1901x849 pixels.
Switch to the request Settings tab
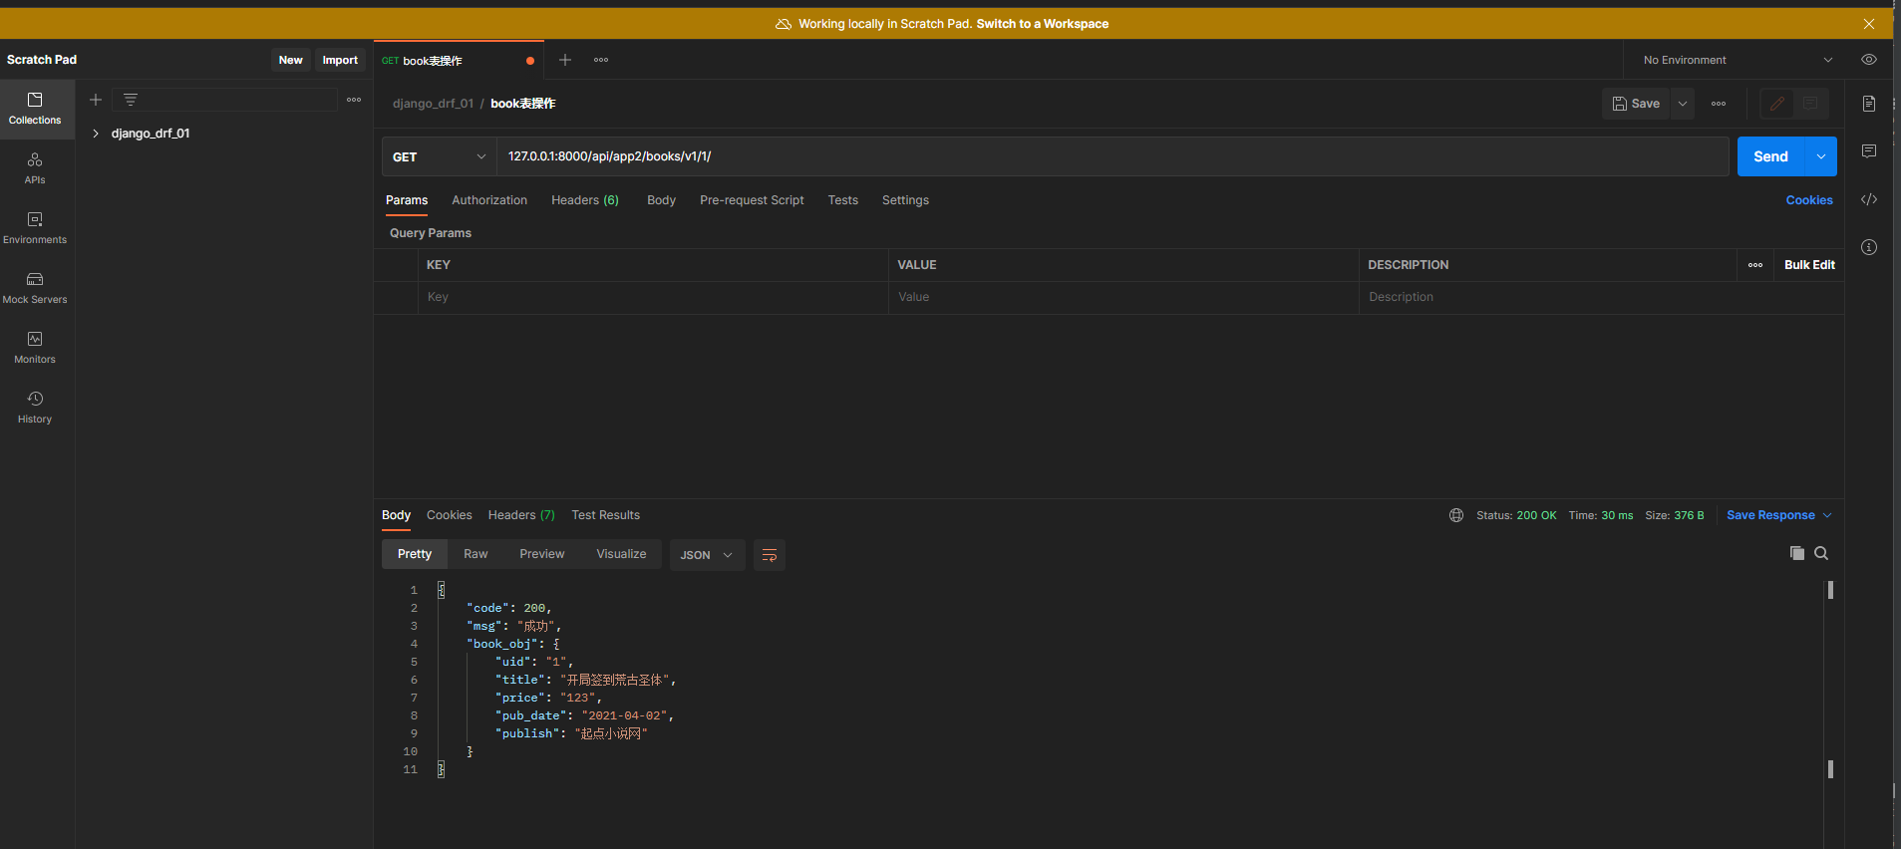pos(905,200)
